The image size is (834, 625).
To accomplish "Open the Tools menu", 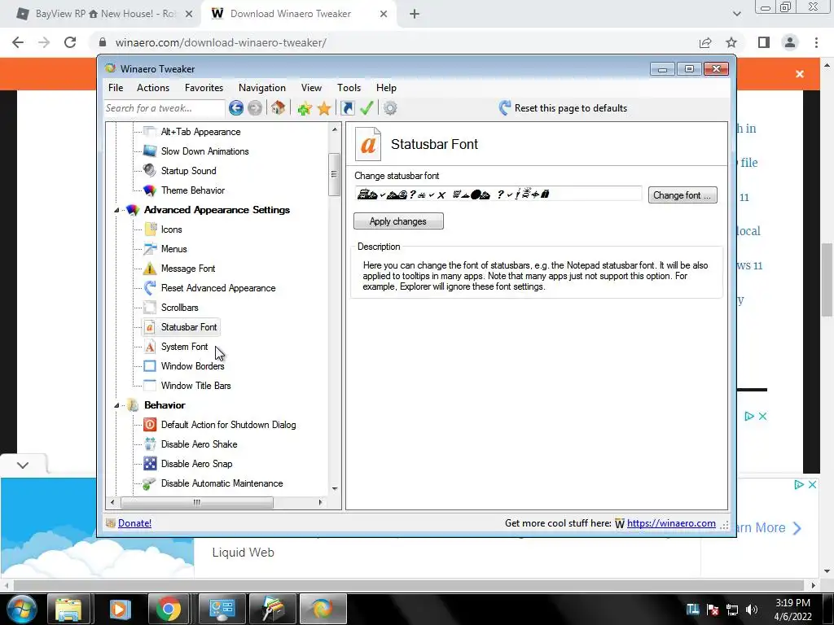I will click(349, 88).
